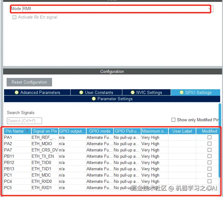Click the ETH_TX_EN signal cell
The width and height of the screenshot is (223, 197).
(45, 156)
